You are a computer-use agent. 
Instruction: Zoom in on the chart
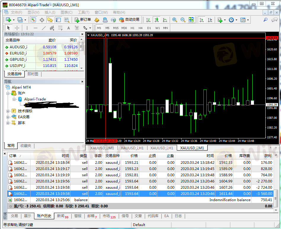coord(175,20)
